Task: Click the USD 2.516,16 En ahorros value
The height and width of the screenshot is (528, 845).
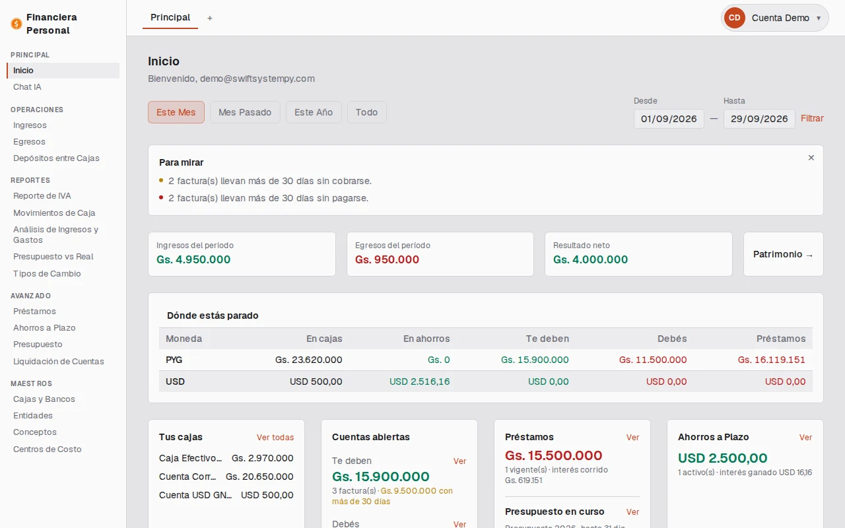Action: pos(420,381)
